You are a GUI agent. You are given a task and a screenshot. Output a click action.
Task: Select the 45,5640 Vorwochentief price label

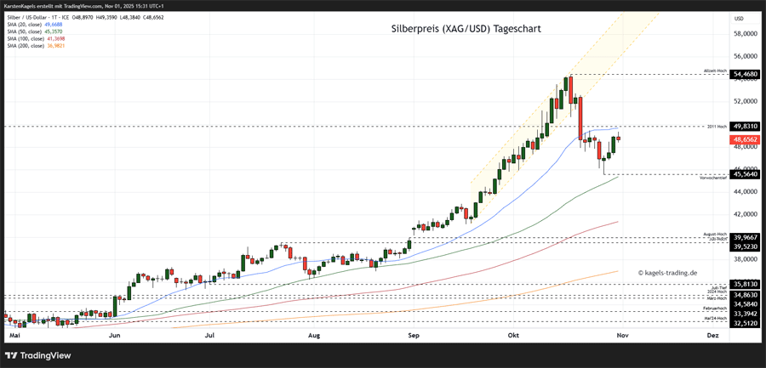click(x=746, y=174)
